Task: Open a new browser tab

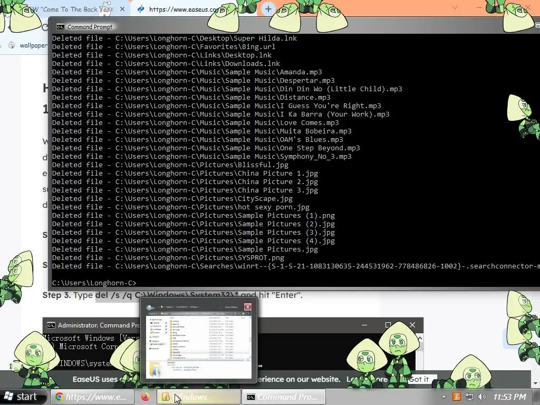Action: 268,9
